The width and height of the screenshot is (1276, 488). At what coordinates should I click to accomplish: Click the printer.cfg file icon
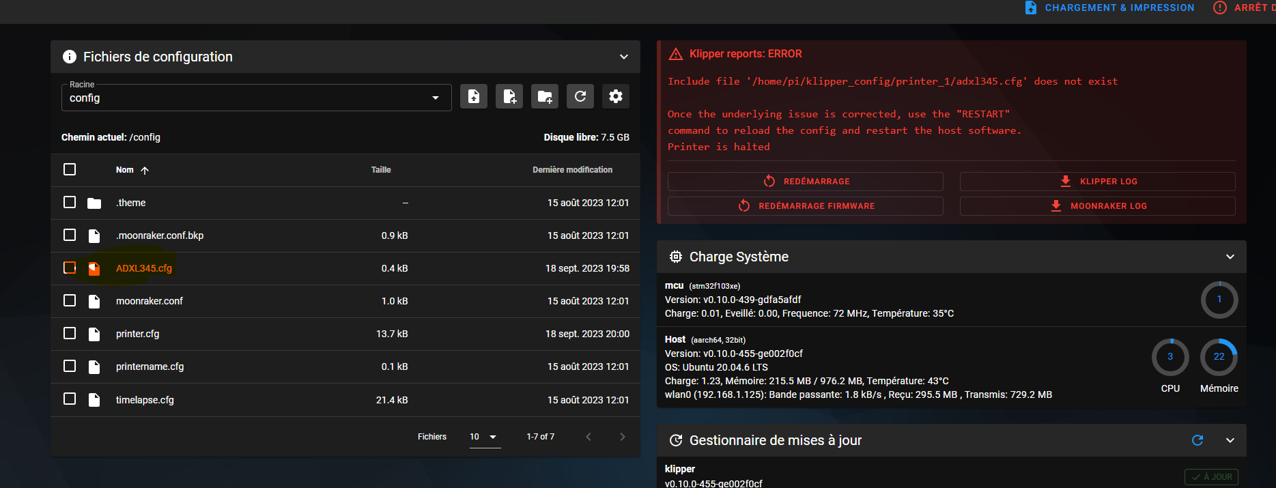tap(94, 334)
